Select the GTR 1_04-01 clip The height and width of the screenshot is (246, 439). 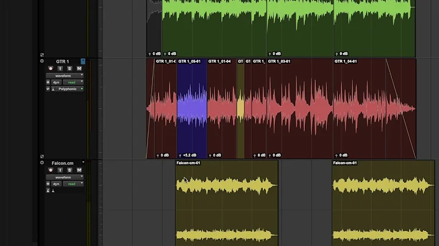374,108
